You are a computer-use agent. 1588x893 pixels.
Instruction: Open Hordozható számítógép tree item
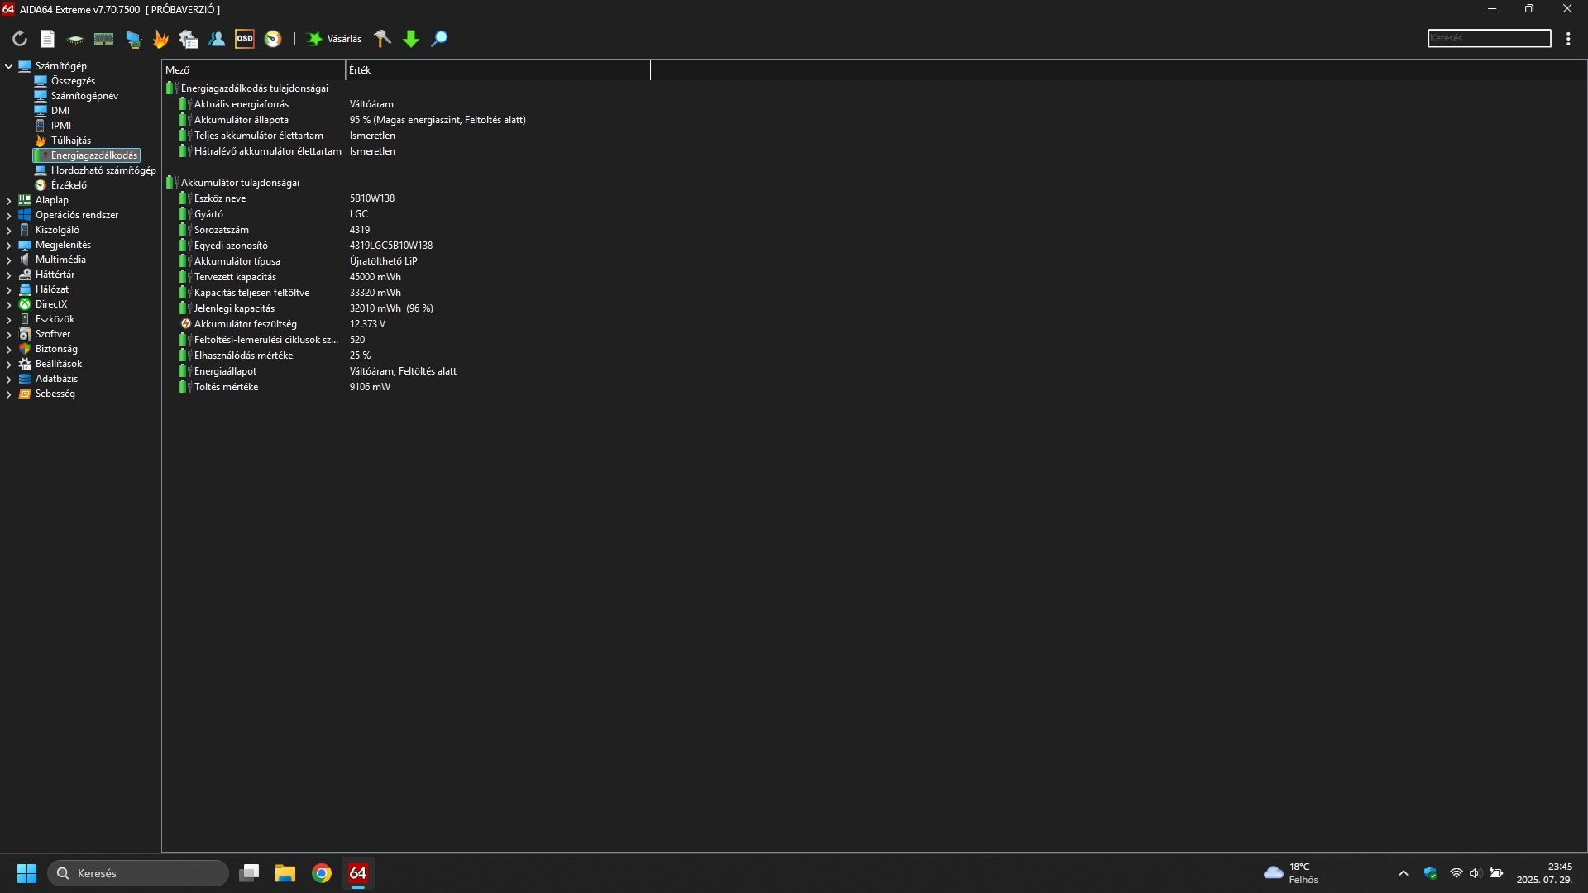pos(103,170)
